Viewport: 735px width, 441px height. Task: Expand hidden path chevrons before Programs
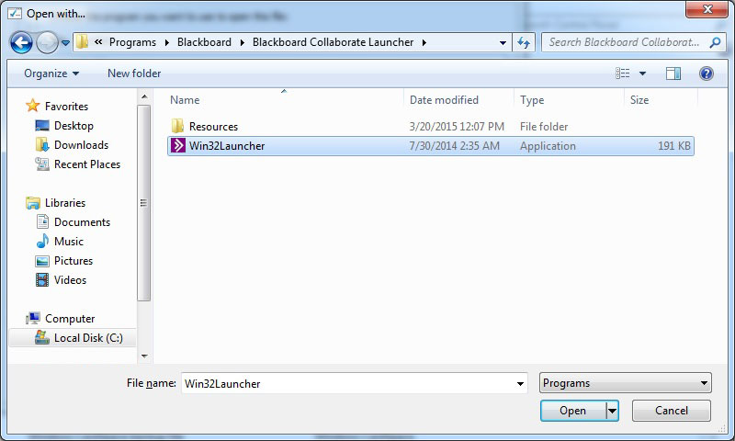pyautogui.click(x=98, y=42)
